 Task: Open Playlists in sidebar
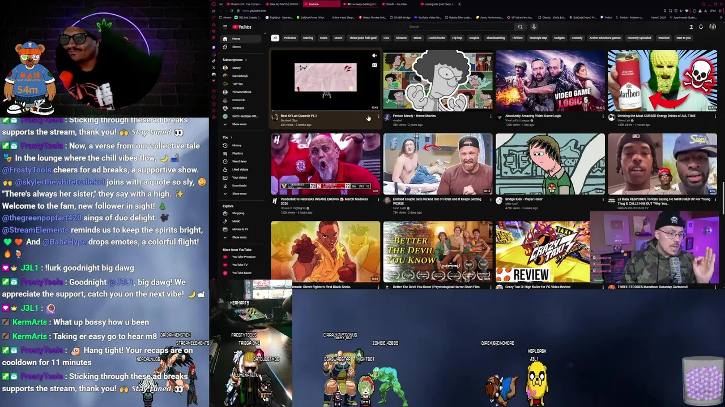(x=241, y=153)
